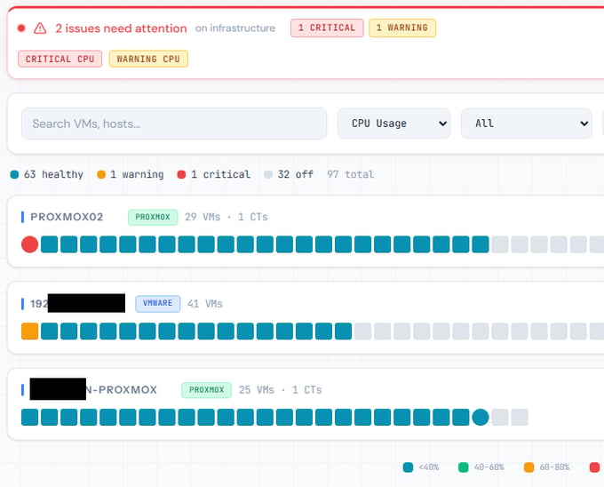Select the CRITICAL CPU tag
Image resolution: width=604 pixels, height=487 pixels.
[60, 59]
